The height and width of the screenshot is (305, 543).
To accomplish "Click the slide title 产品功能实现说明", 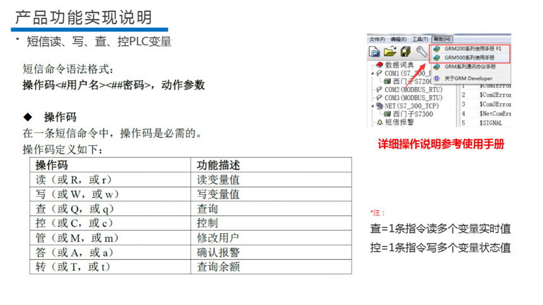I will coord(83,18).
